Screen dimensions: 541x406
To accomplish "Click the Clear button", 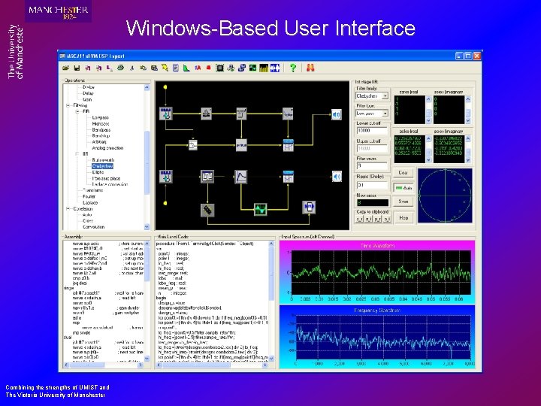I will click(403, 172).
